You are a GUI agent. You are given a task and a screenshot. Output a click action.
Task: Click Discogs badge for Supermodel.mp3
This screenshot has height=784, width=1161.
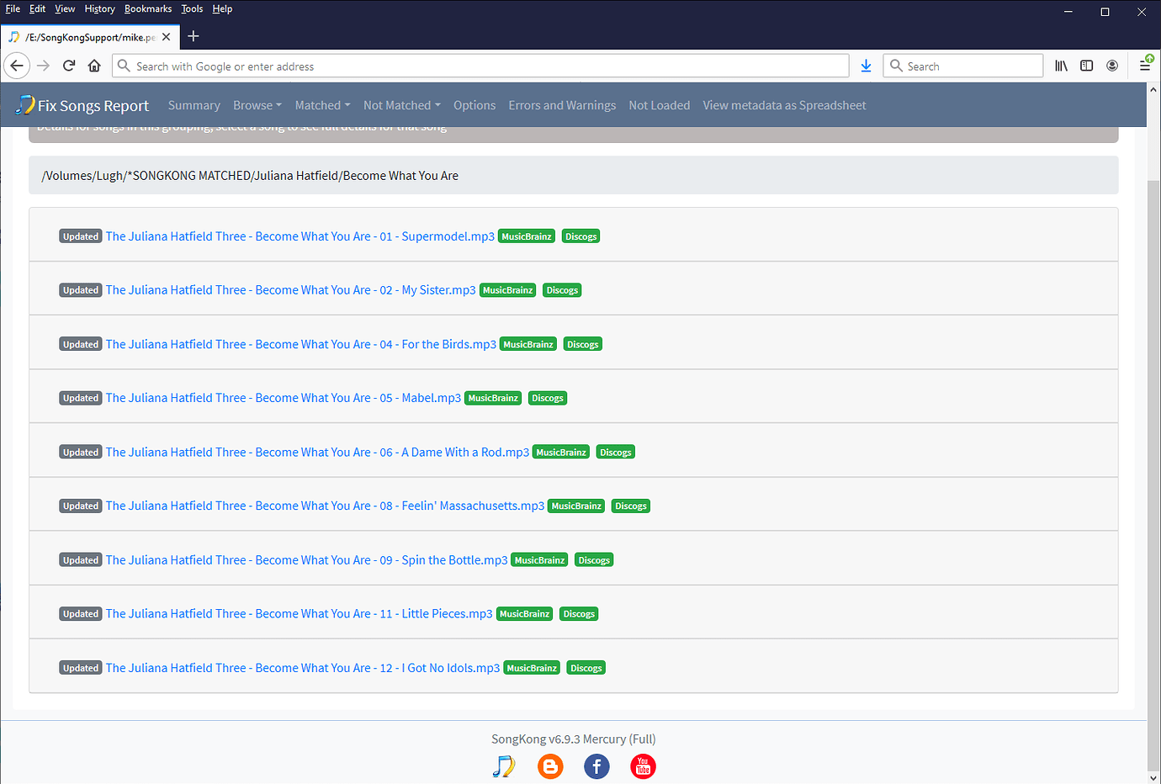point(580,236)
